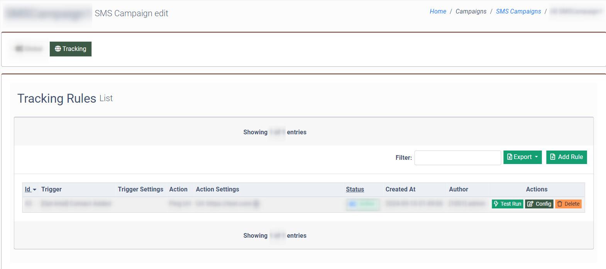
Task: Click the sort arrow beside Id column
Action: click(34, 189)
